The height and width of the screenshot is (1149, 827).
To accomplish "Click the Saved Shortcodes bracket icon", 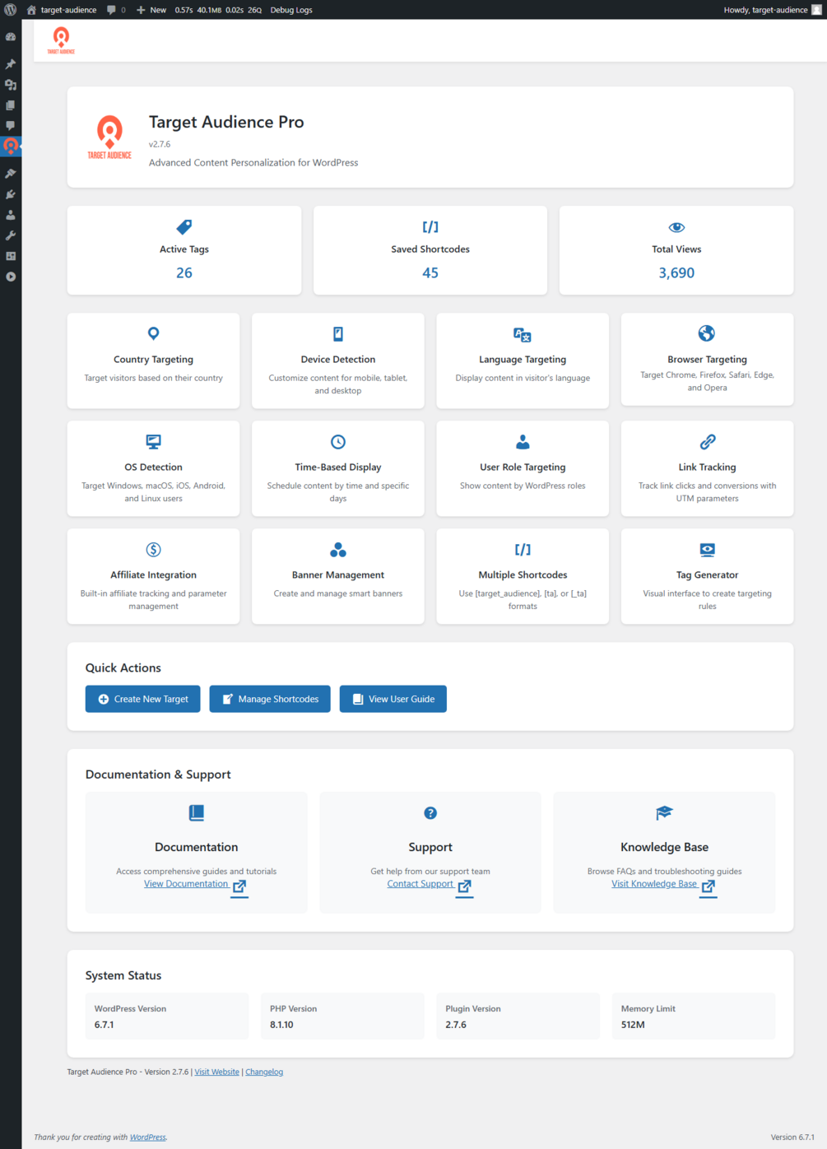I will [430, 226].
